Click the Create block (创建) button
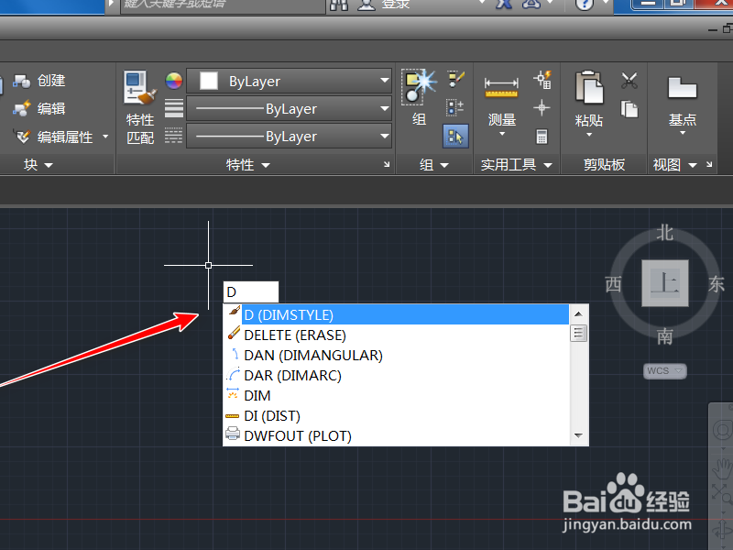Image resolution: width=733 pixels, height=550 pixels. pyautogui.click(x=39, y=81)
